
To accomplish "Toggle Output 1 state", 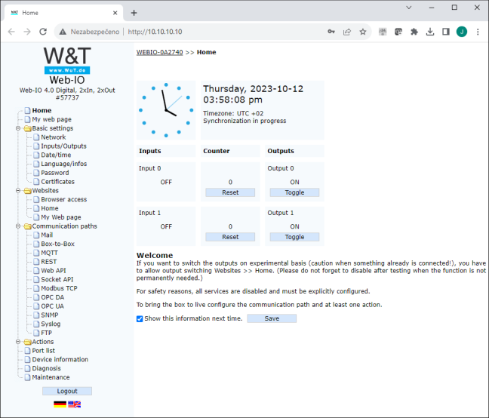I will (x=294, y=237).
